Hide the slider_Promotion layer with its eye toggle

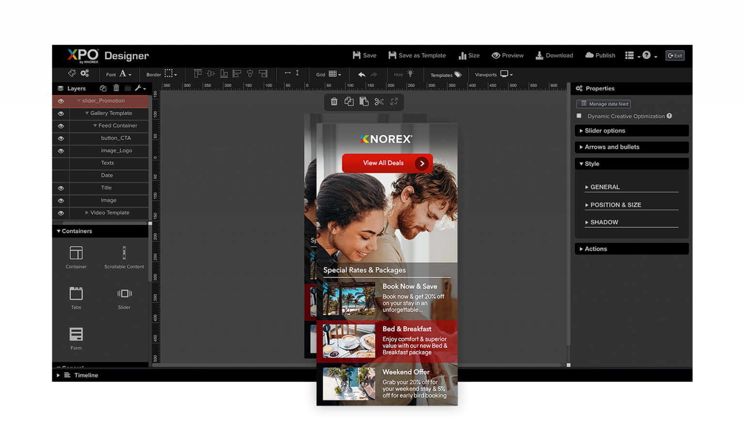60,101
